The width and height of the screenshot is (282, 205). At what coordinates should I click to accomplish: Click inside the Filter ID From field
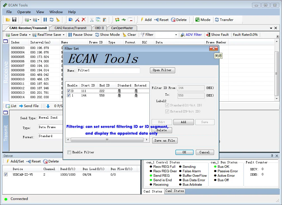(191, 88)
